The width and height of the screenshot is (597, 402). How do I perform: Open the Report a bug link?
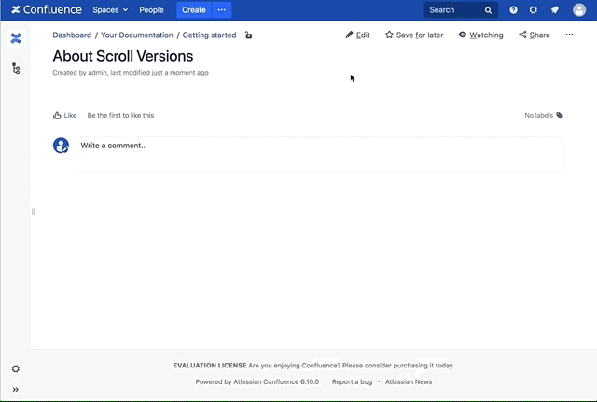[353, 381]
